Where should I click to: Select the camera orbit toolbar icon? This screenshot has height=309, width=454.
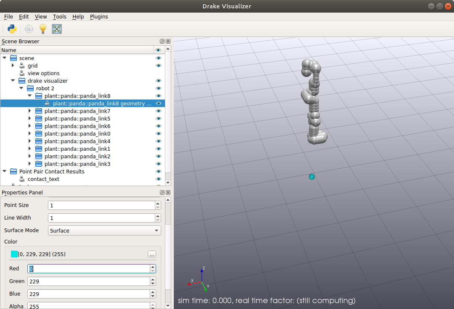click(x=29, y=29)
